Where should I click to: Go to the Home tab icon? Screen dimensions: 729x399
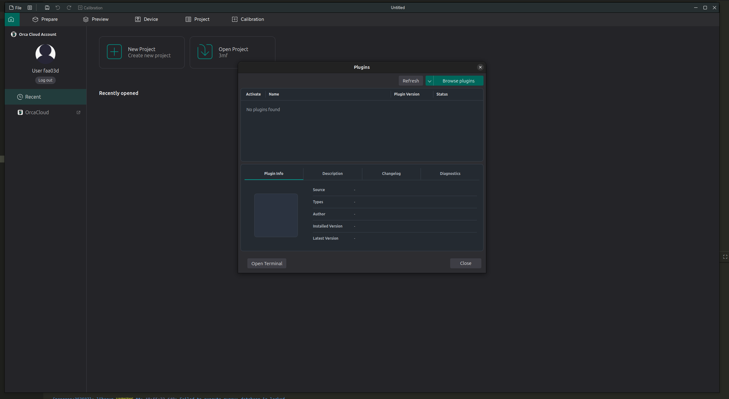[11, 19]
